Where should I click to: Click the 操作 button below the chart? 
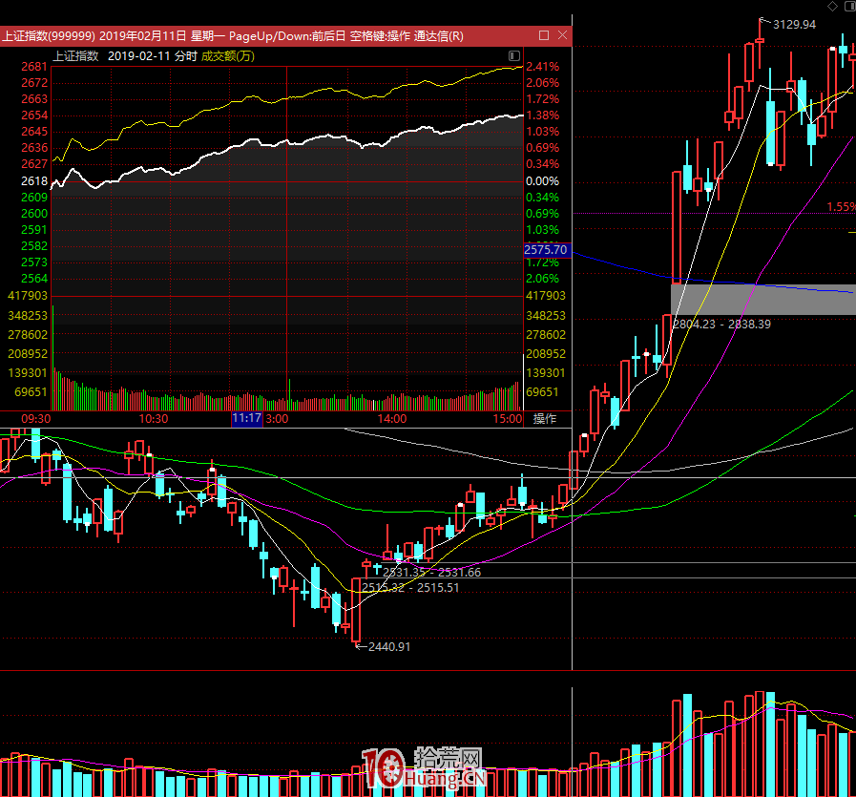pyautogui.click(x=544, y=419)
